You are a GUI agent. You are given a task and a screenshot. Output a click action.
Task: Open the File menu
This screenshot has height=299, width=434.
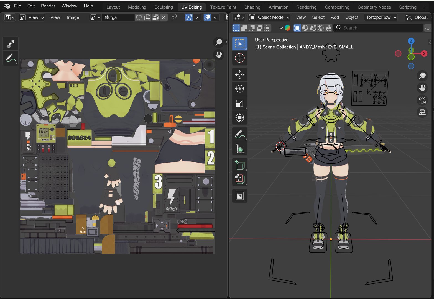tap(17, 6)
